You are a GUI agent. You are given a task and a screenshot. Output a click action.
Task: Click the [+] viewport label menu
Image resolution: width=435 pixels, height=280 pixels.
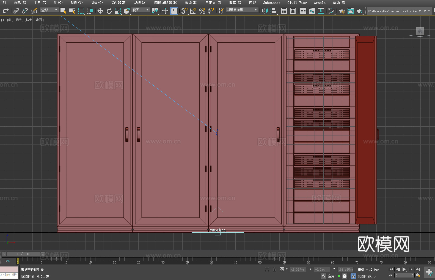point(3,20)
